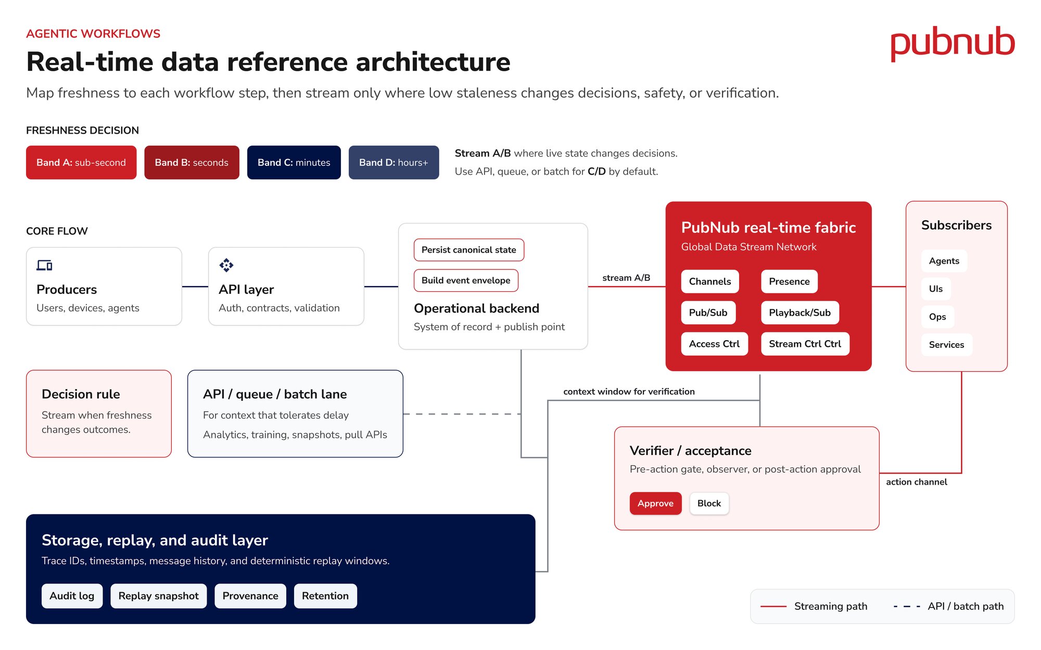Viewport: 1041px width, 650px height.
Task: Click the Verifier / acceptance heading
Action: [x=690, y=451]
